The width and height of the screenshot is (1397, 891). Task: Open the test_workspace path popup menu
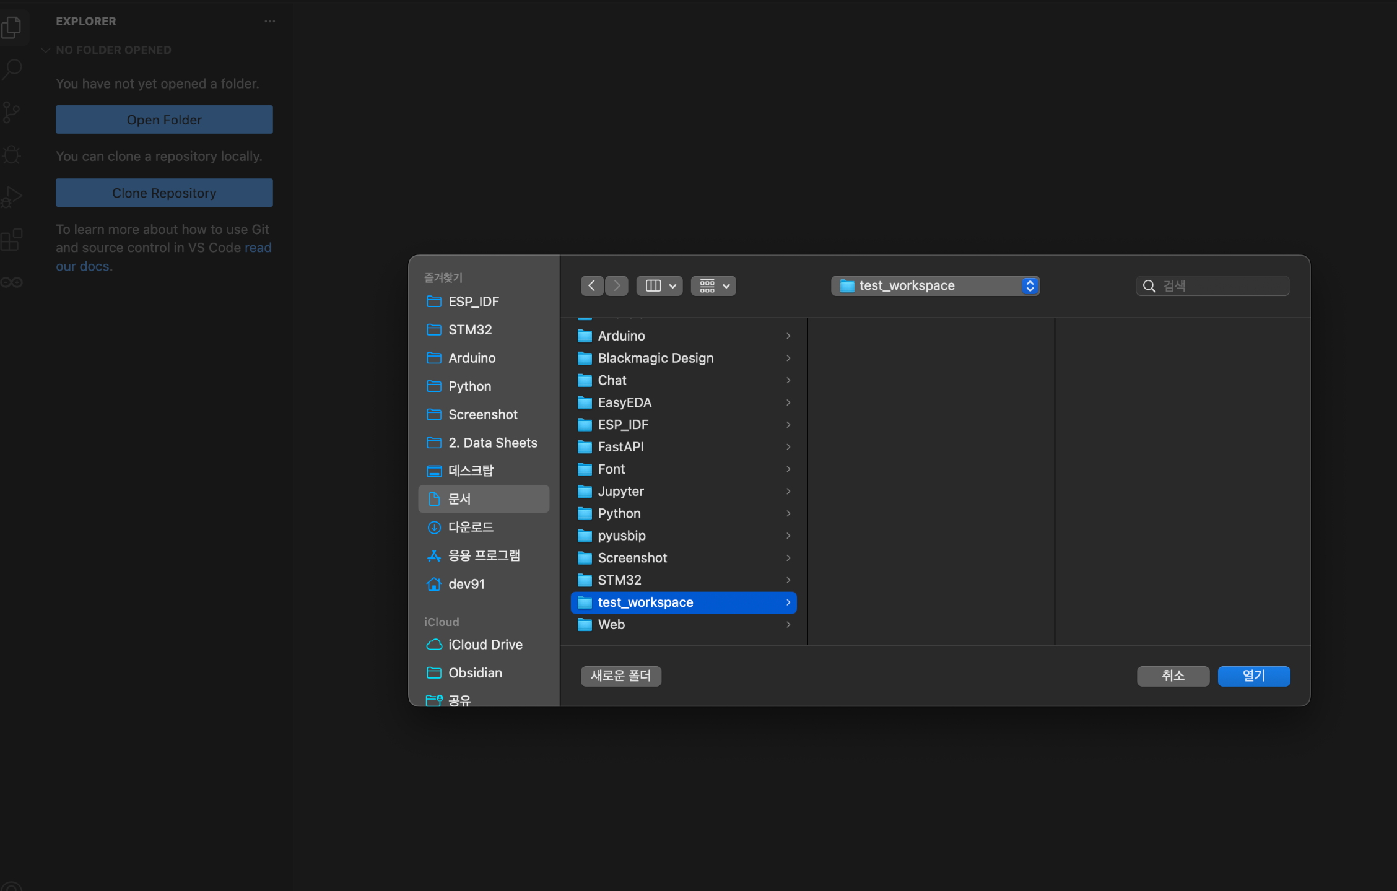coord(935,285)
